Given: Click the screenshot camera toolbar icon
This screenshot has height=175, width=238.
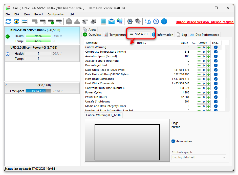Looking at the screenshot, I should click(x=148, y=21).
